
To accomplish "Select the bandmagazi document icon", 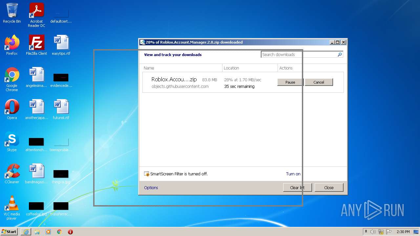I will tap(36, 174).
